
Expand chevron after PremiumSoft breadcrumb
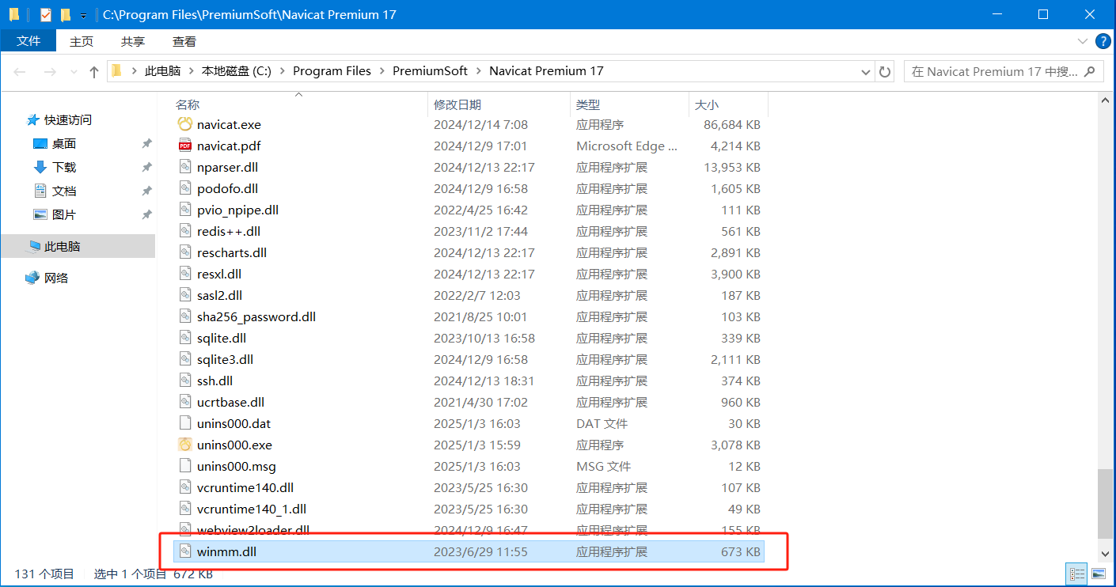click(x=478, y=71)
